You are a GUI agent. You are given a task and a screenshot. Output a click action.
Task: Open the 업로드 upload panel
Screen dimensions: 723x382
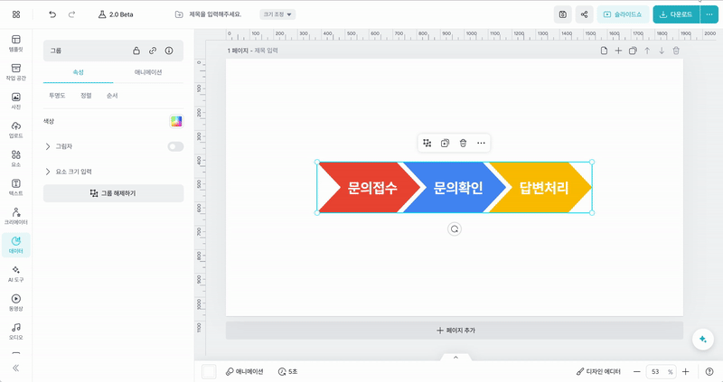(16, 129)
